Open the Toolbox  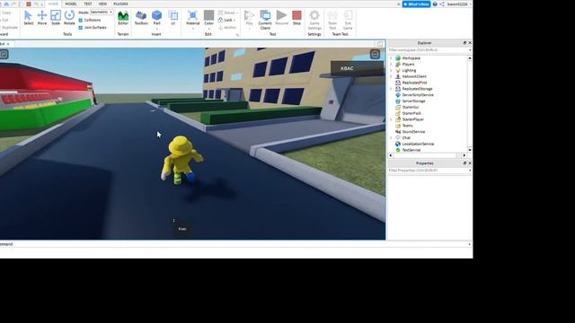click(x=141, y=18)
